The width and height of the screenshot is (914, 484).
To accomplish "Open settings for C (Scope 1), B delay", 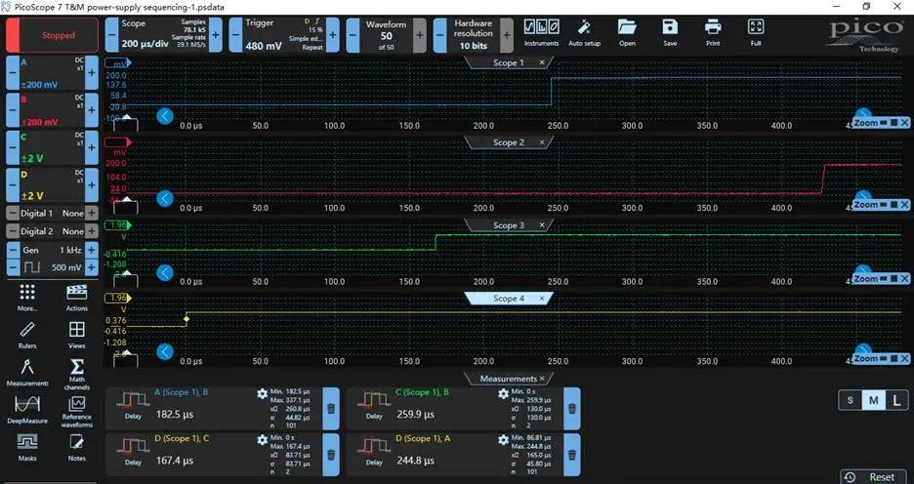I will pyautogui.click(x=503, y=393).
